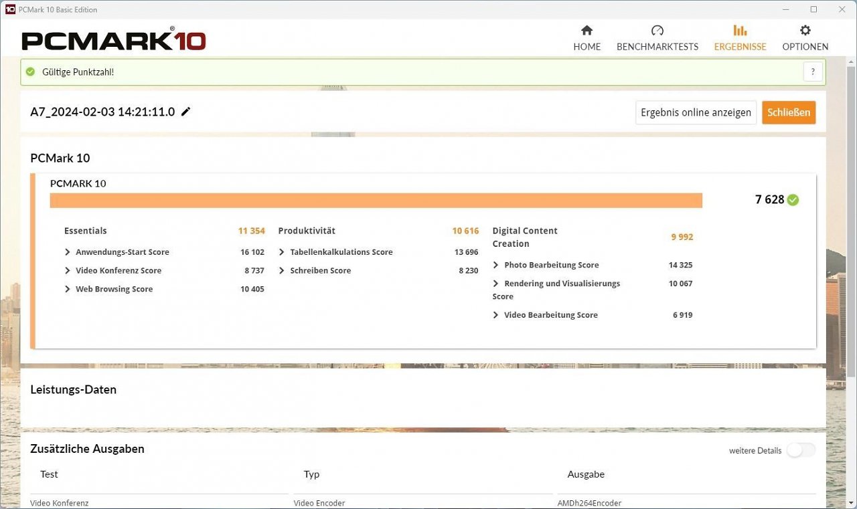Image resolution: width=857 pixels, height=509 pixels.
Task: Open the HOME tab
Action: (x=587, y=39)
